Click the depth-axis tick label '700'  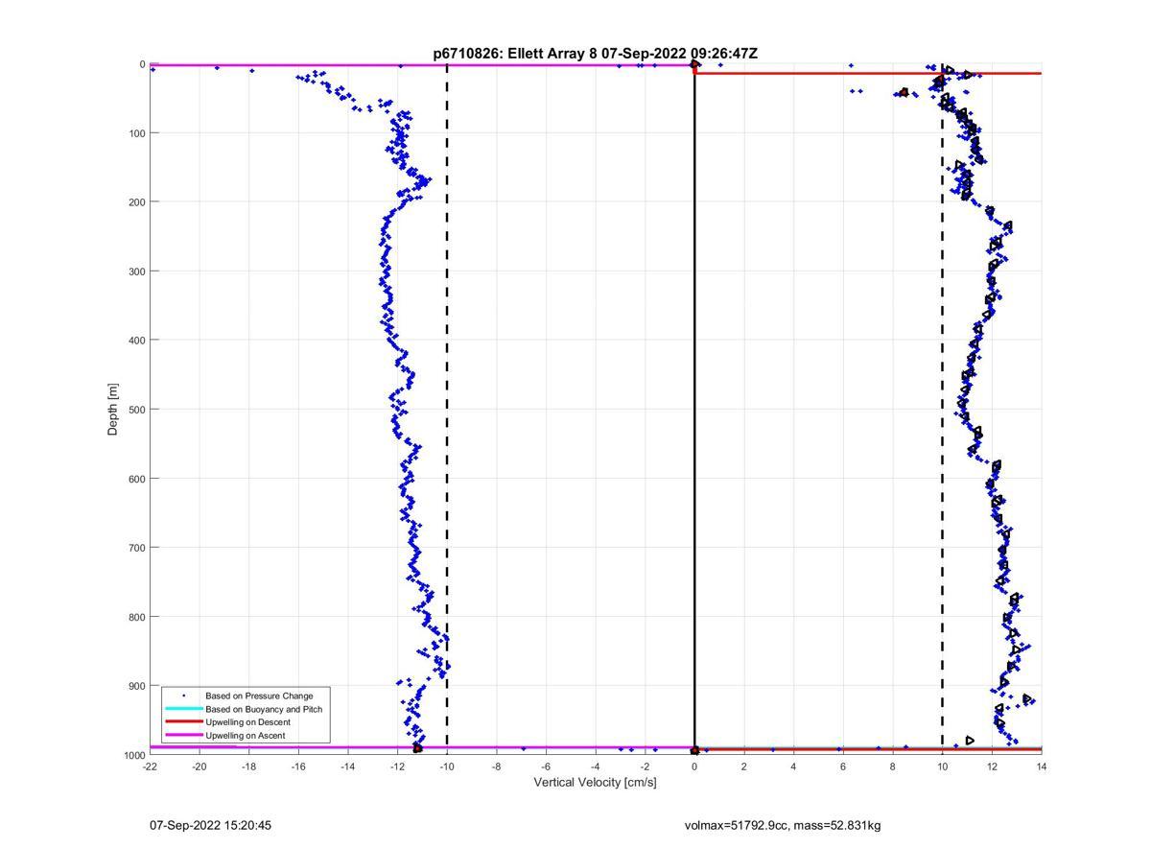136,548
